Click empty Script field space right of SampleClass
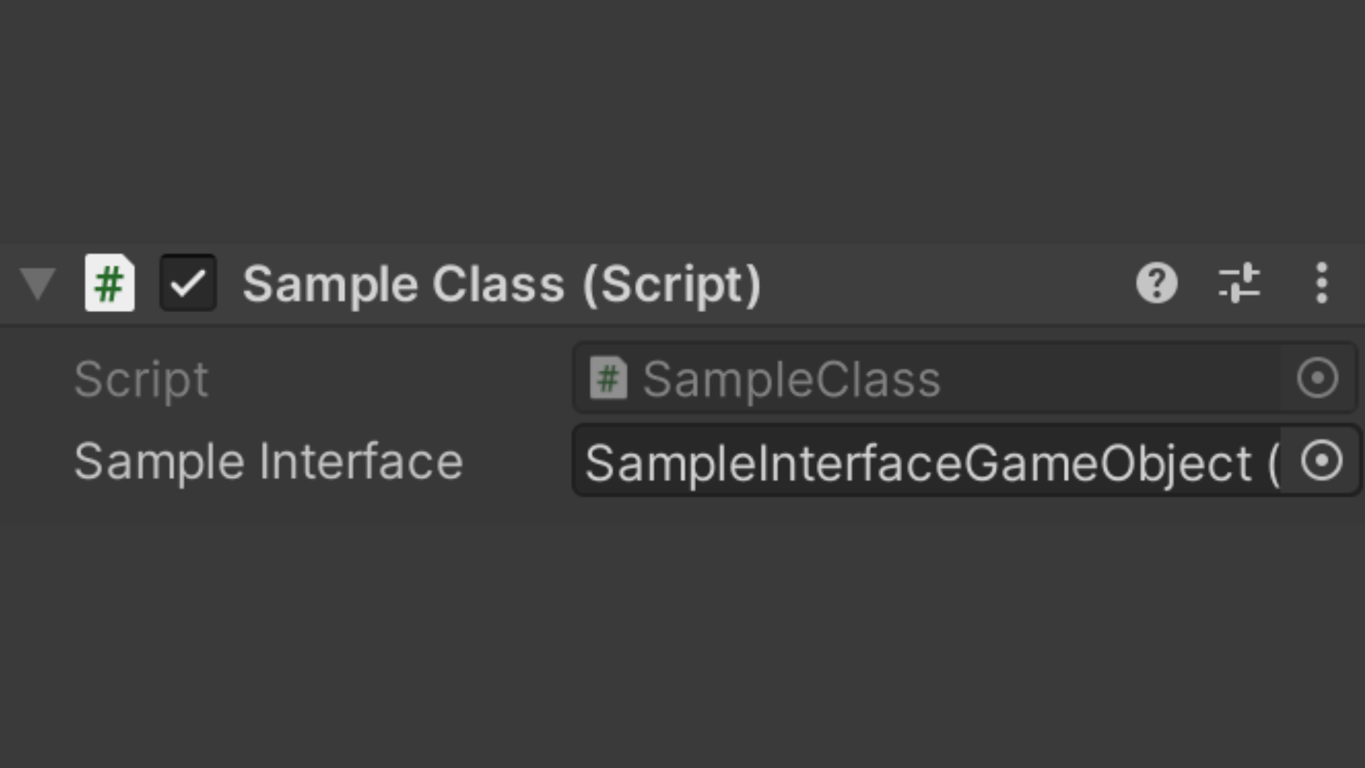 (x=1109, y=379)
